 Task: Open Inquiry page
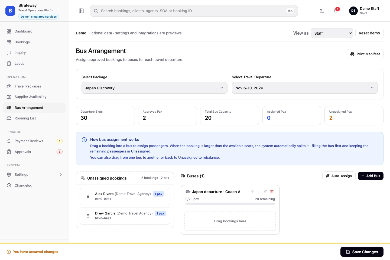coord(34,53)
